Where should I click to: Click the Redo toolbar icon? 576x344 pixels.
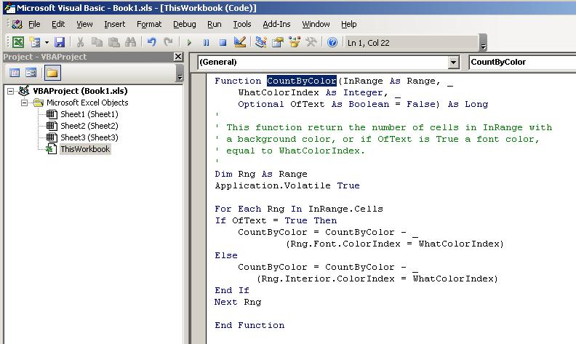168,42
